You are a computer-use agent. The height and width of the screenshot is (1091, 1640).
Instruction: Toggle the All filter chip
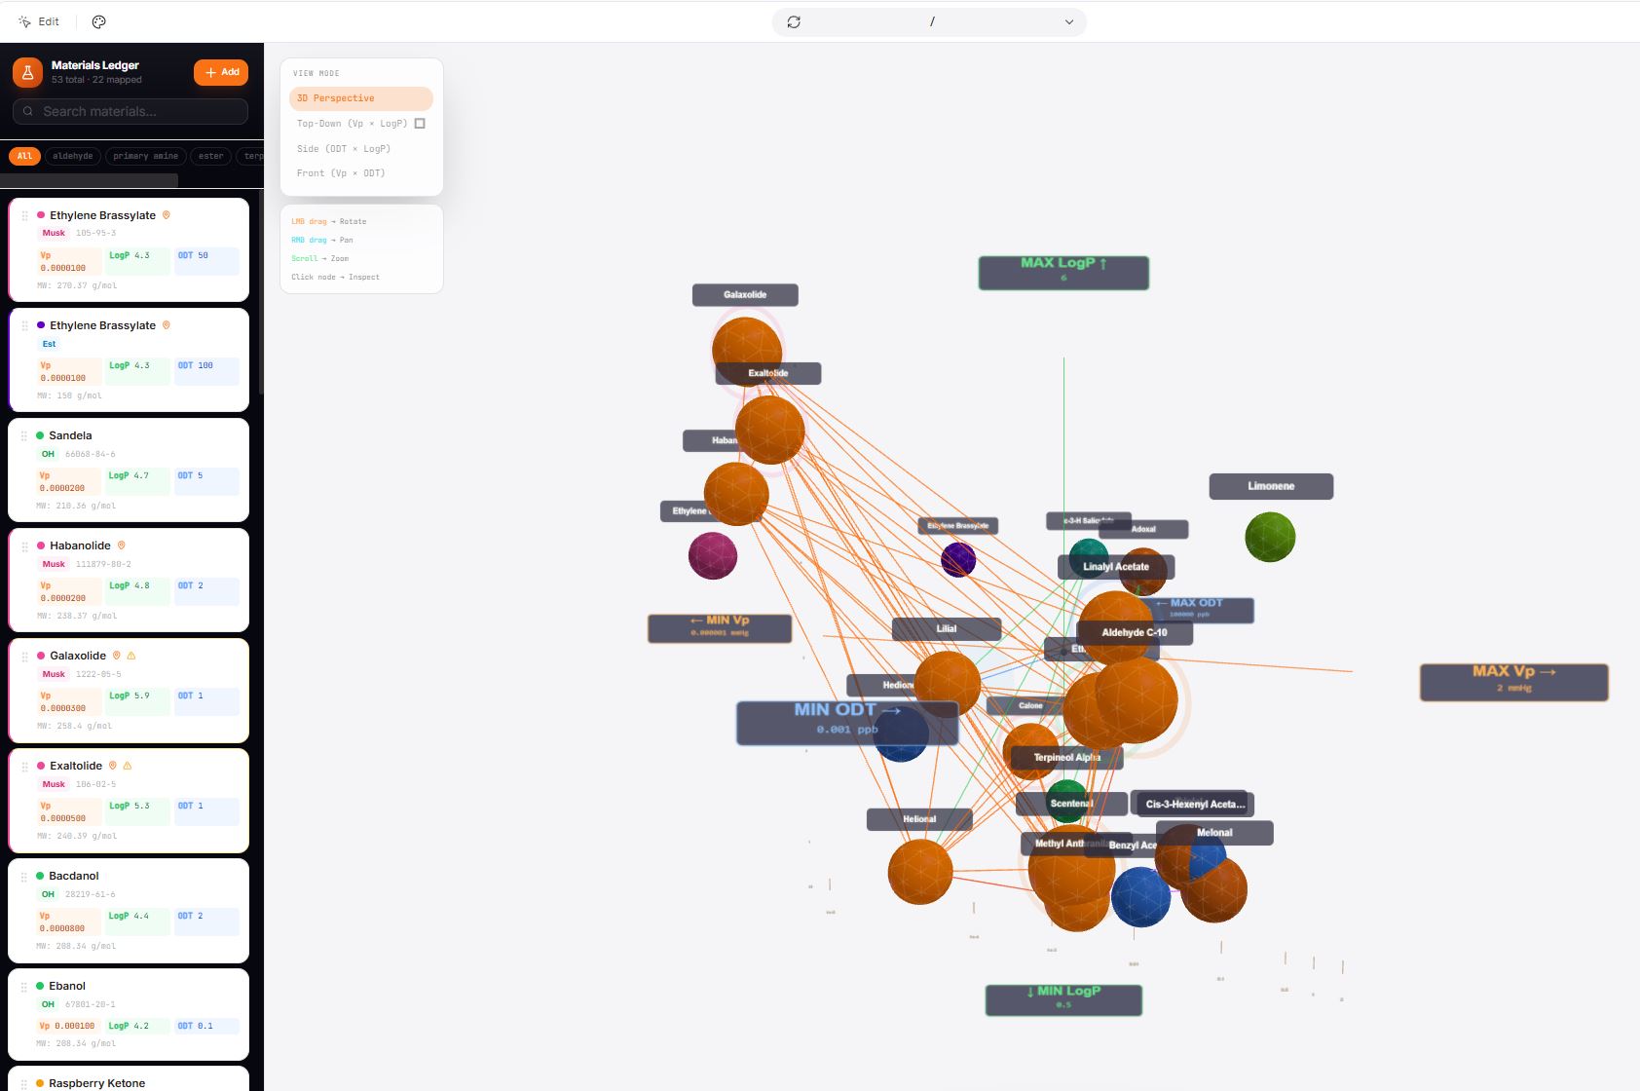pos(24,156)
